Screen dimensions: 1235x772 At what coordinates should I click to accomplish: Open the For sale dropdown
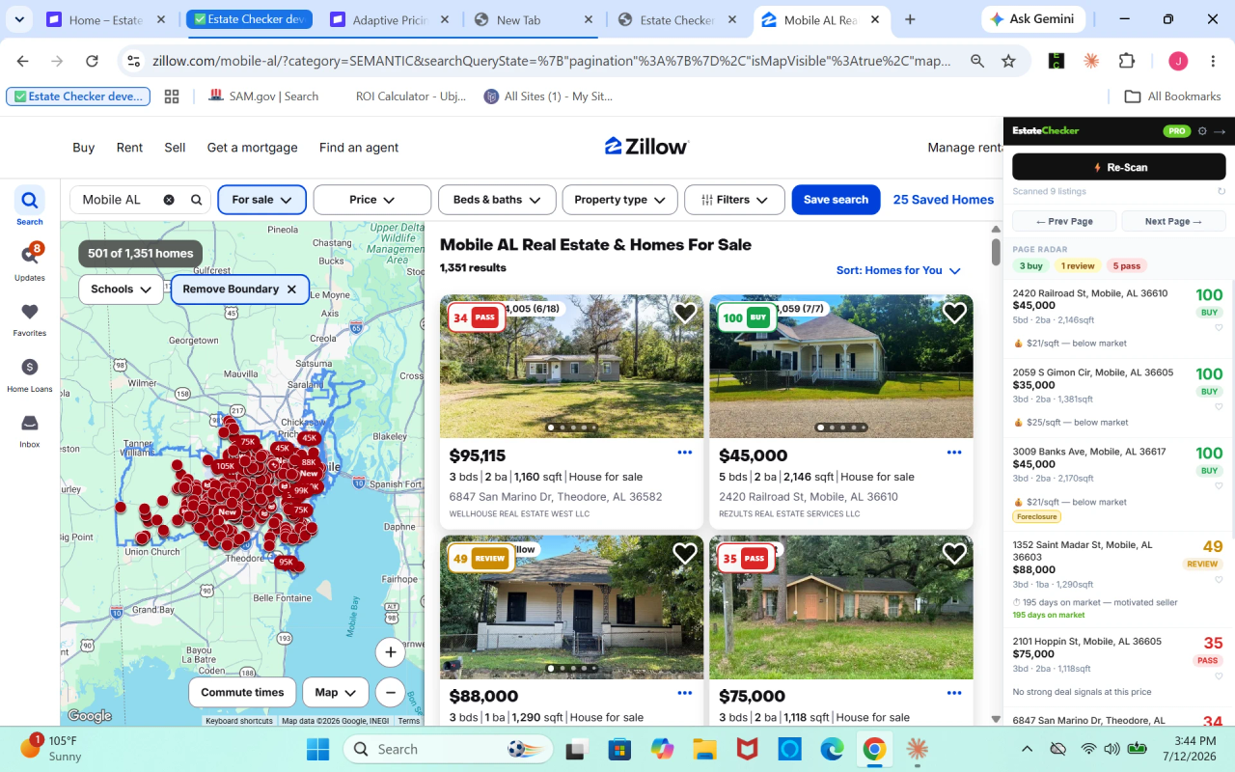click(262, 200)
